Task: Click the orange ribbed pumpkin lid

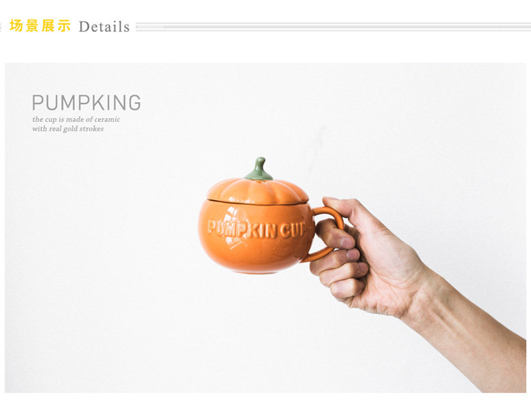Action: pos(258,191)
